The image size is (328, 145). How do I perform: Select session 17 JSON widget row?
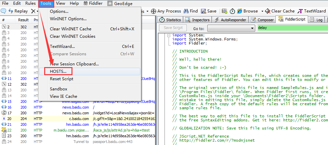click(x=78, y=113)
